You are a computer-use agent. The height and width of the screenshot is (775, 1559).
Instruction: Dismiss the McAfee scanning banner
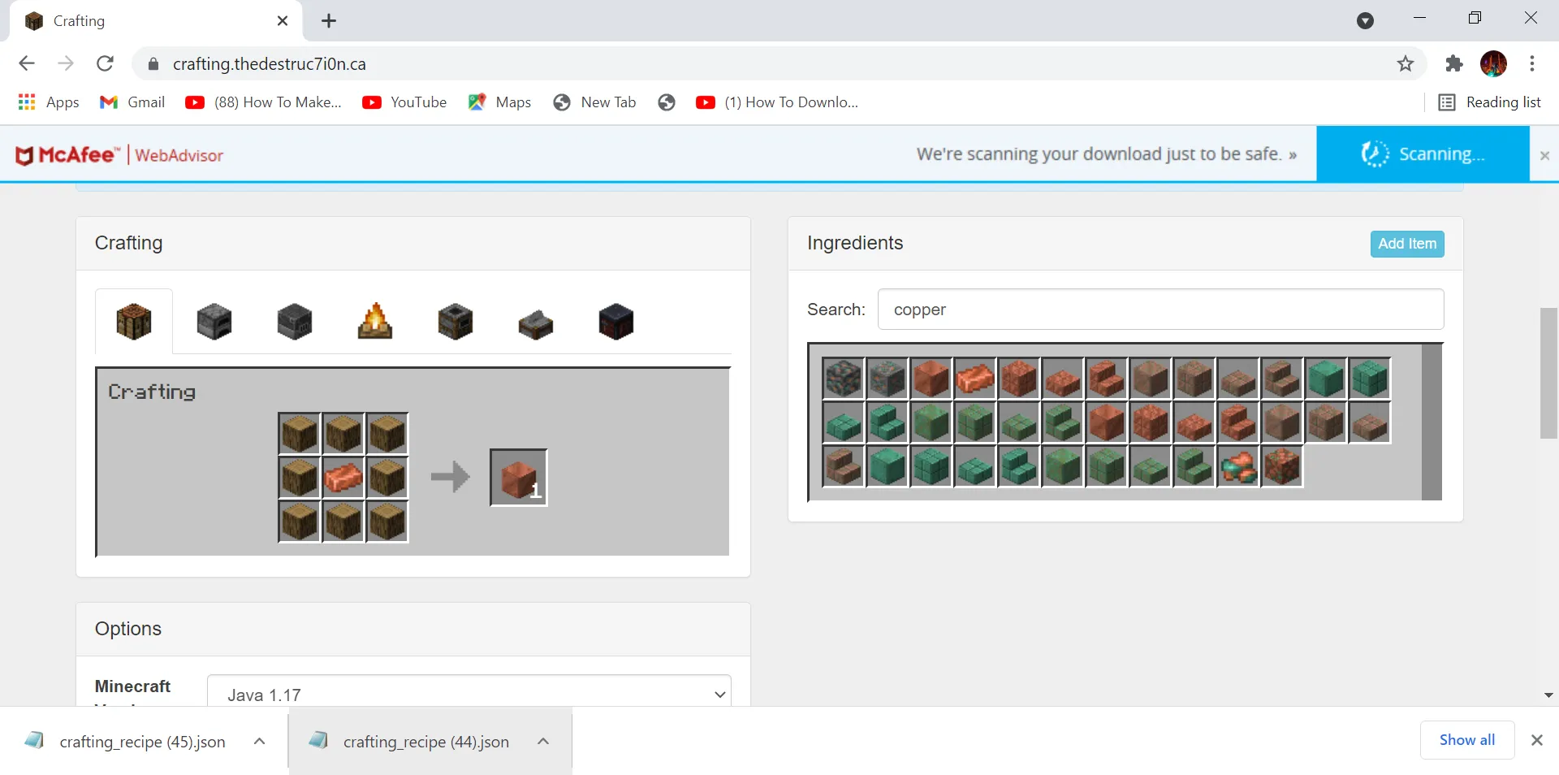click(1544, 154)
